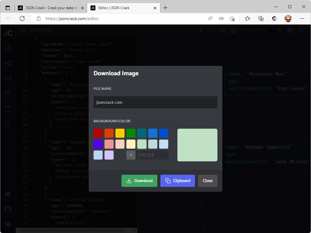Click the green Download button

coord(139,181)
